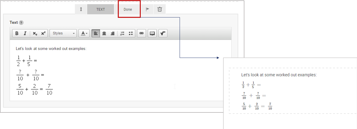Select the TEXT tab
The width and height of the screenshot is (357, 129).
tap(101, 9)
